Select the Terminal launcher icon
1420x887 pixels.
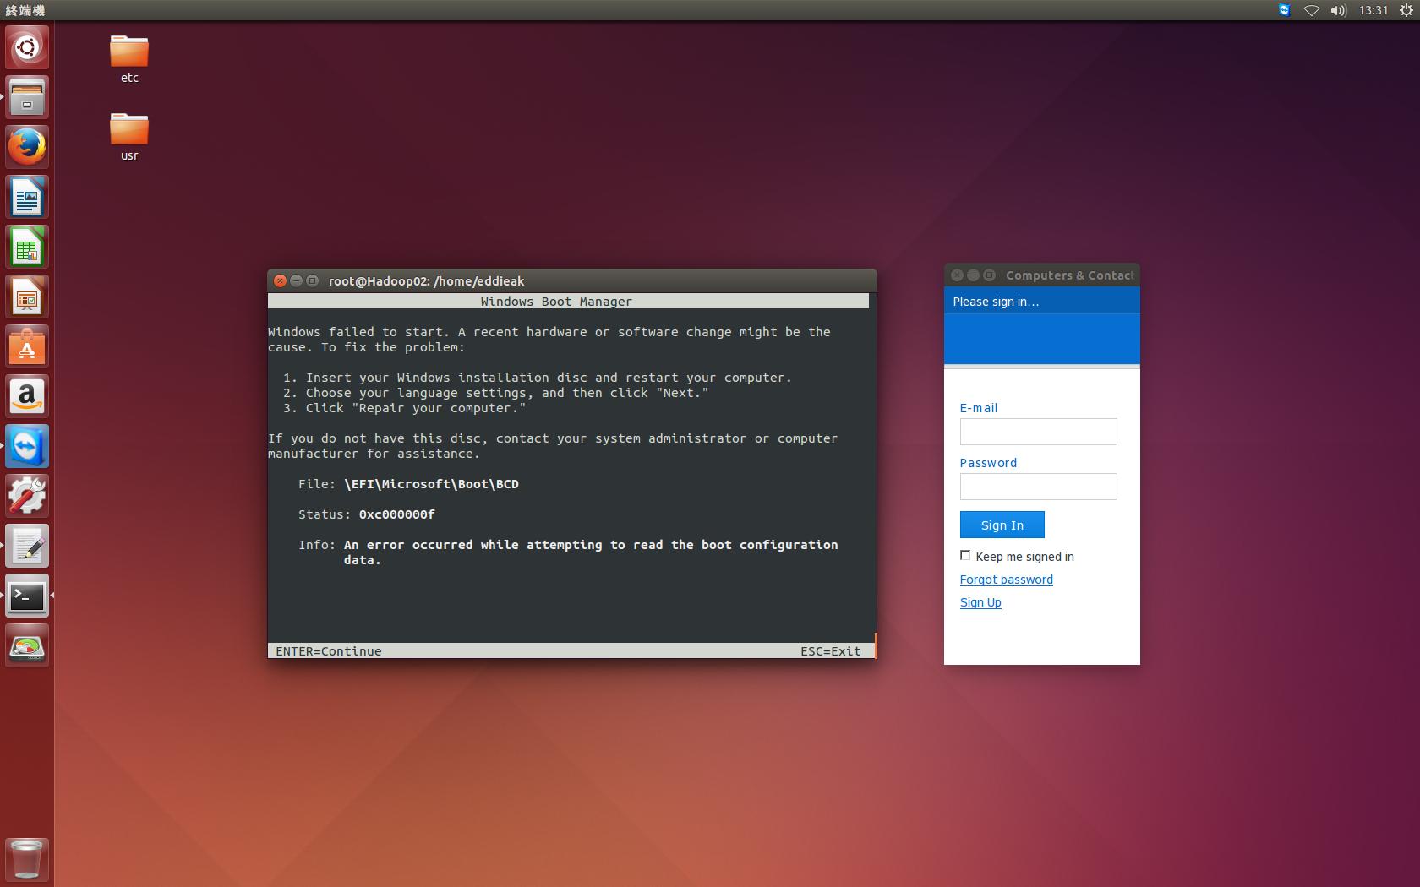(x=27, y=596)
